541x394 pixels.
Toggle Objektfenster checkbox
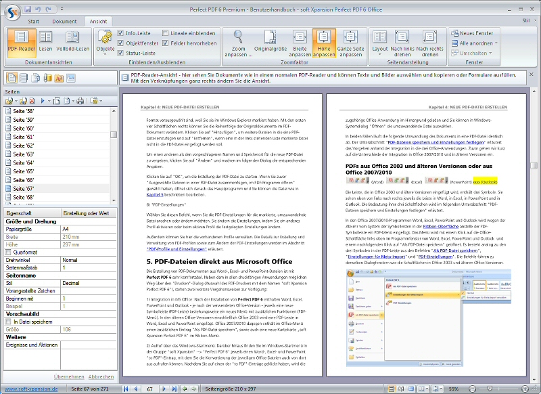point(120,43)
